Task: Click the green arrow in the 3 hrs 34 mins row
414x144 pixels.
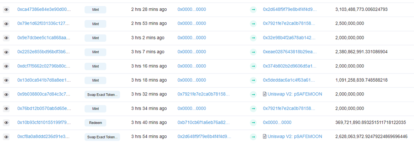Action: pyautogui.click(x=254, y=109)
